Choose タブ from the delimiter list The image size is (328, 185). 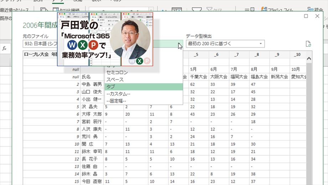point(144,87)
